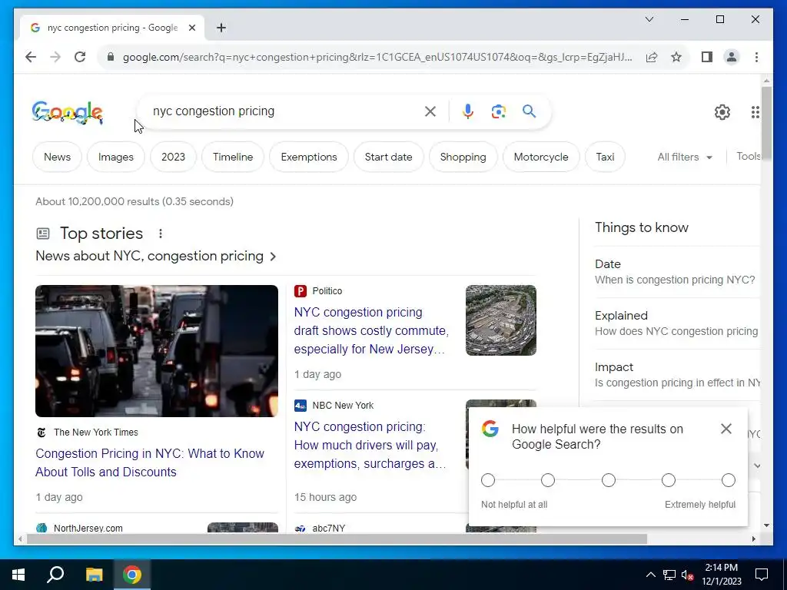The image size is (787, 590).
Task: Bookmark this page with the star icon
Action: 676,57
